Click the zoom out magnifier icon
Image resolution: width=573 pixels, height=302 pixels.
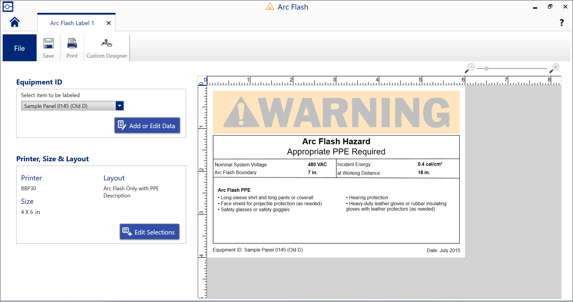(470, 68)
